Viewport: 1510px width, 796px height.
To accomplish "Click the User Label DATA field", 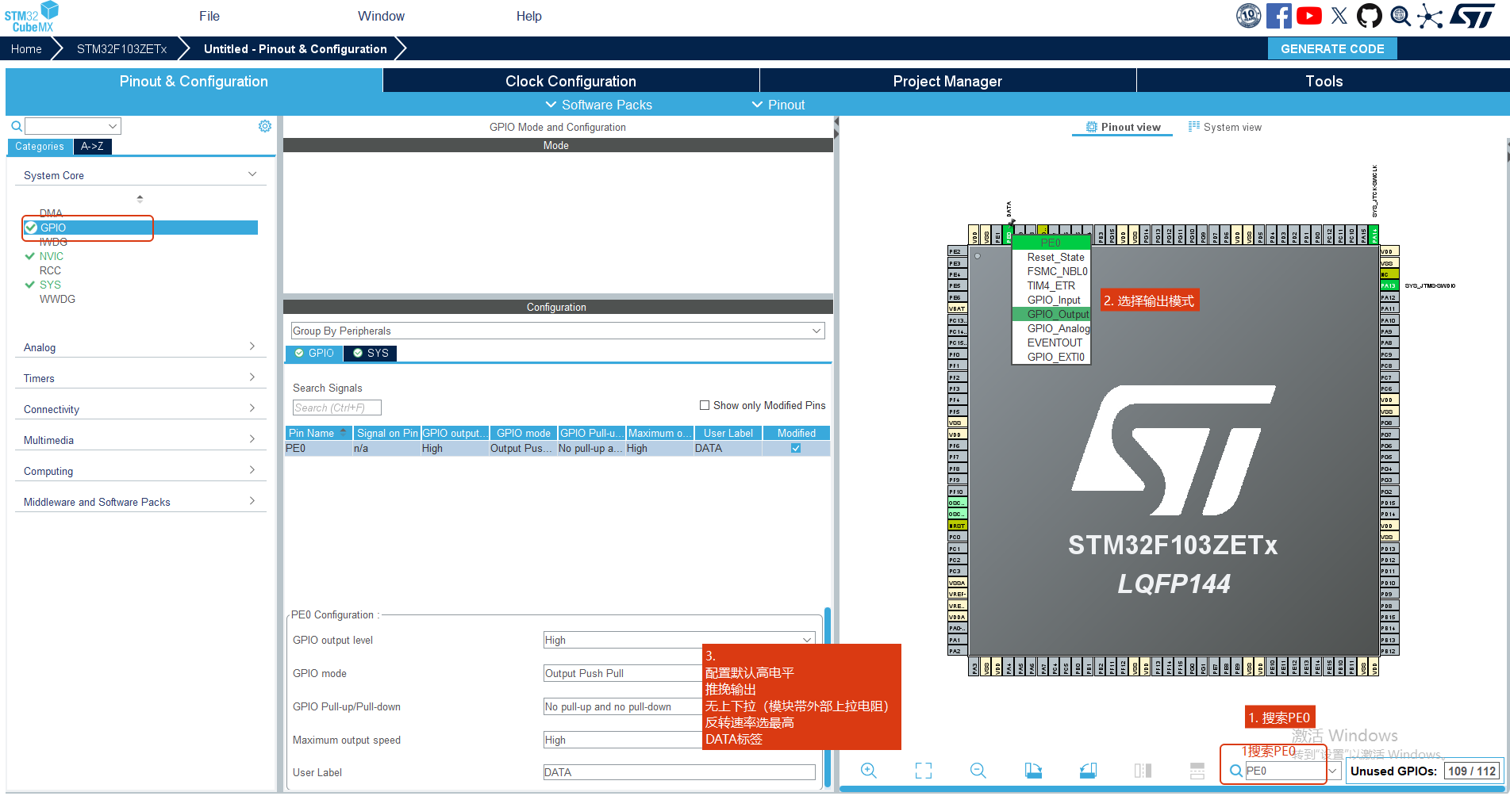I will point(679,772).
